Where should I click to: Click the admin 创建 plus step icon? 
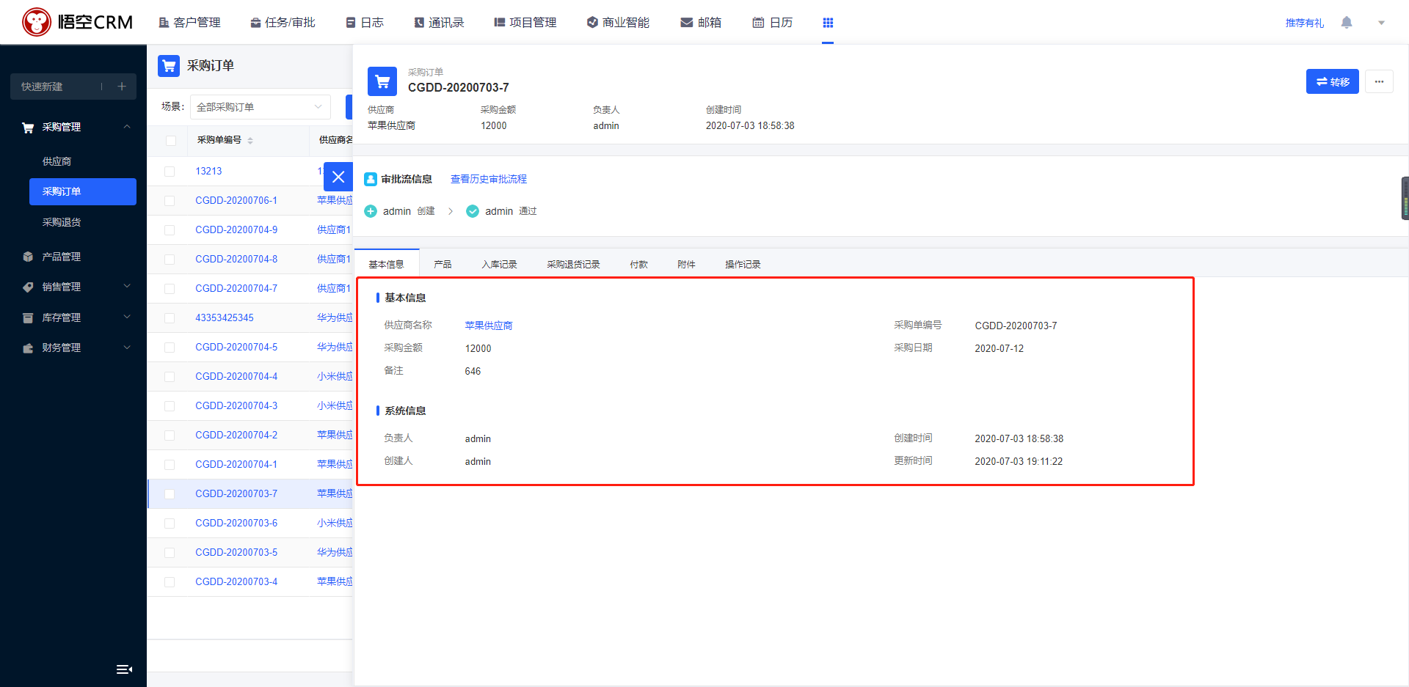[x=371, y=211]
